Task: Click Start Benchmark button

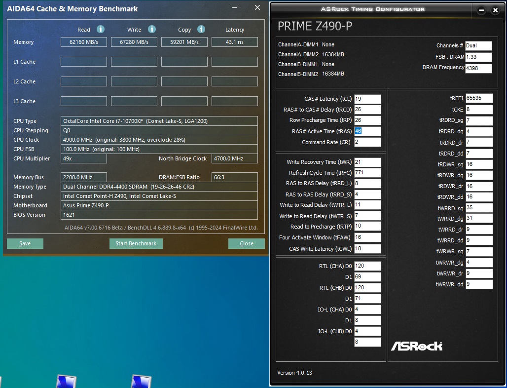Action: click(136, 243)
